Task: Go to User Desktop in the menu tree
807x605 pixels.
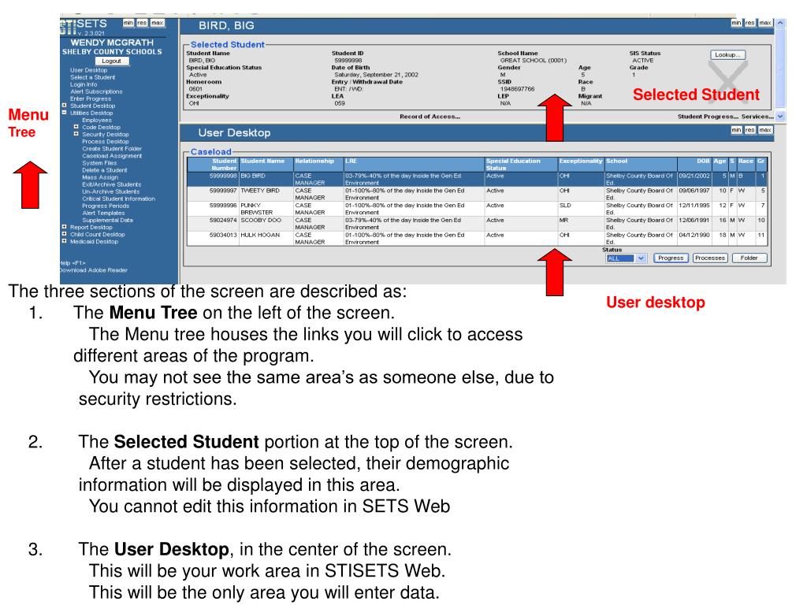Action: pos(88,70)
